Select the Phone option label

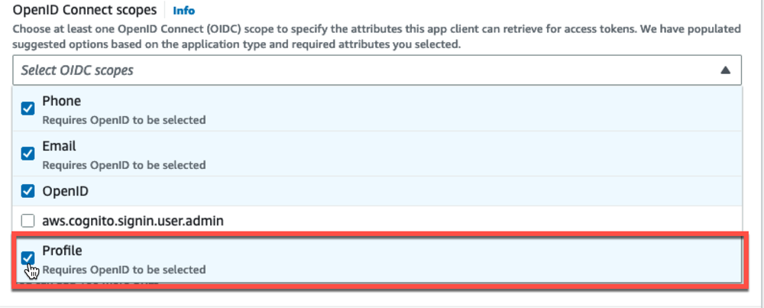(x=61, y=101)
